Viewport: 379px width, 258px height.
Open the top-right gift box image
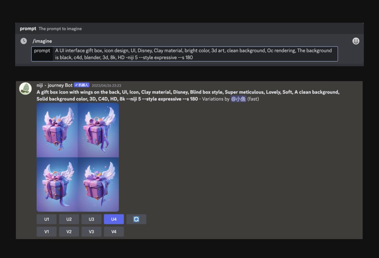coord(98,130)
